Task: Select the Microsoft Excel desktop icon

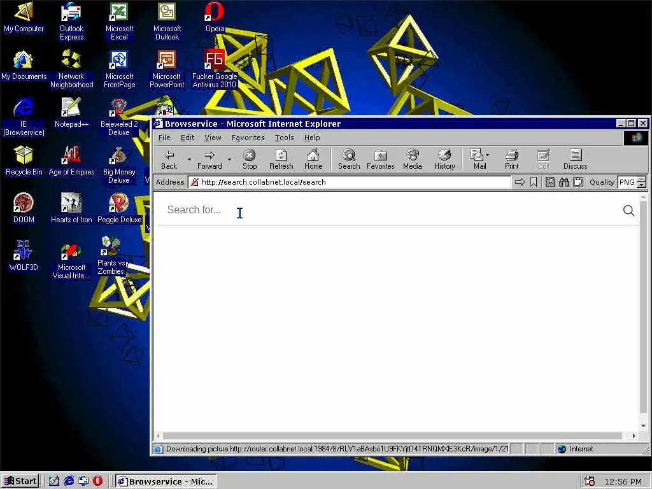Action: click(x=119, y=22)
